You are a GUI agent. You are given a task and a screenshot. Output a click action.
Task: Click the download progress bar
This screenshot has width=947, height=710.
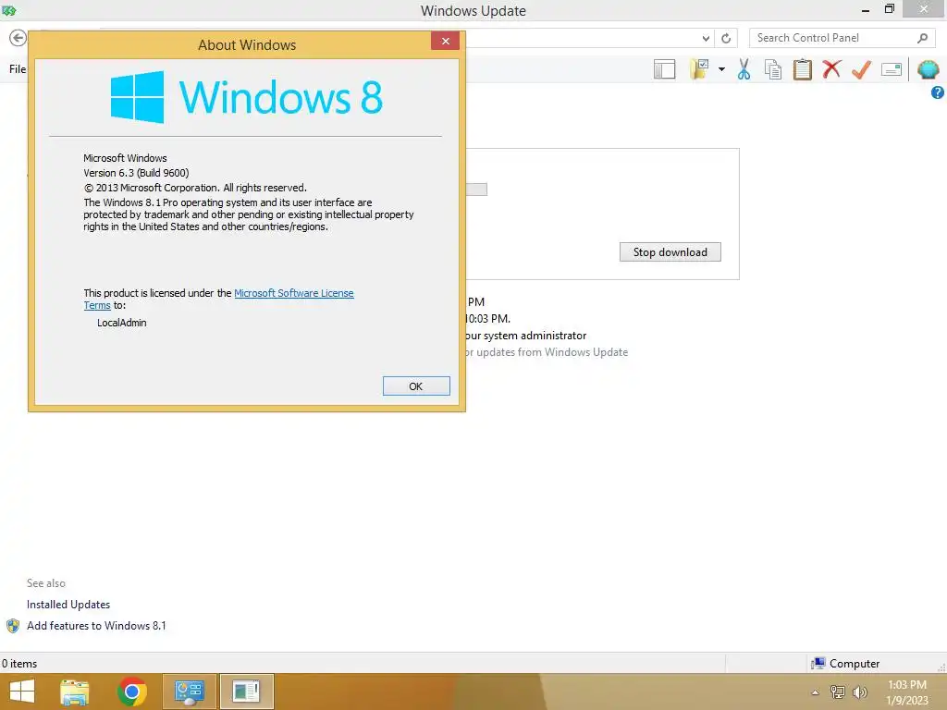[x=476, y=190]
